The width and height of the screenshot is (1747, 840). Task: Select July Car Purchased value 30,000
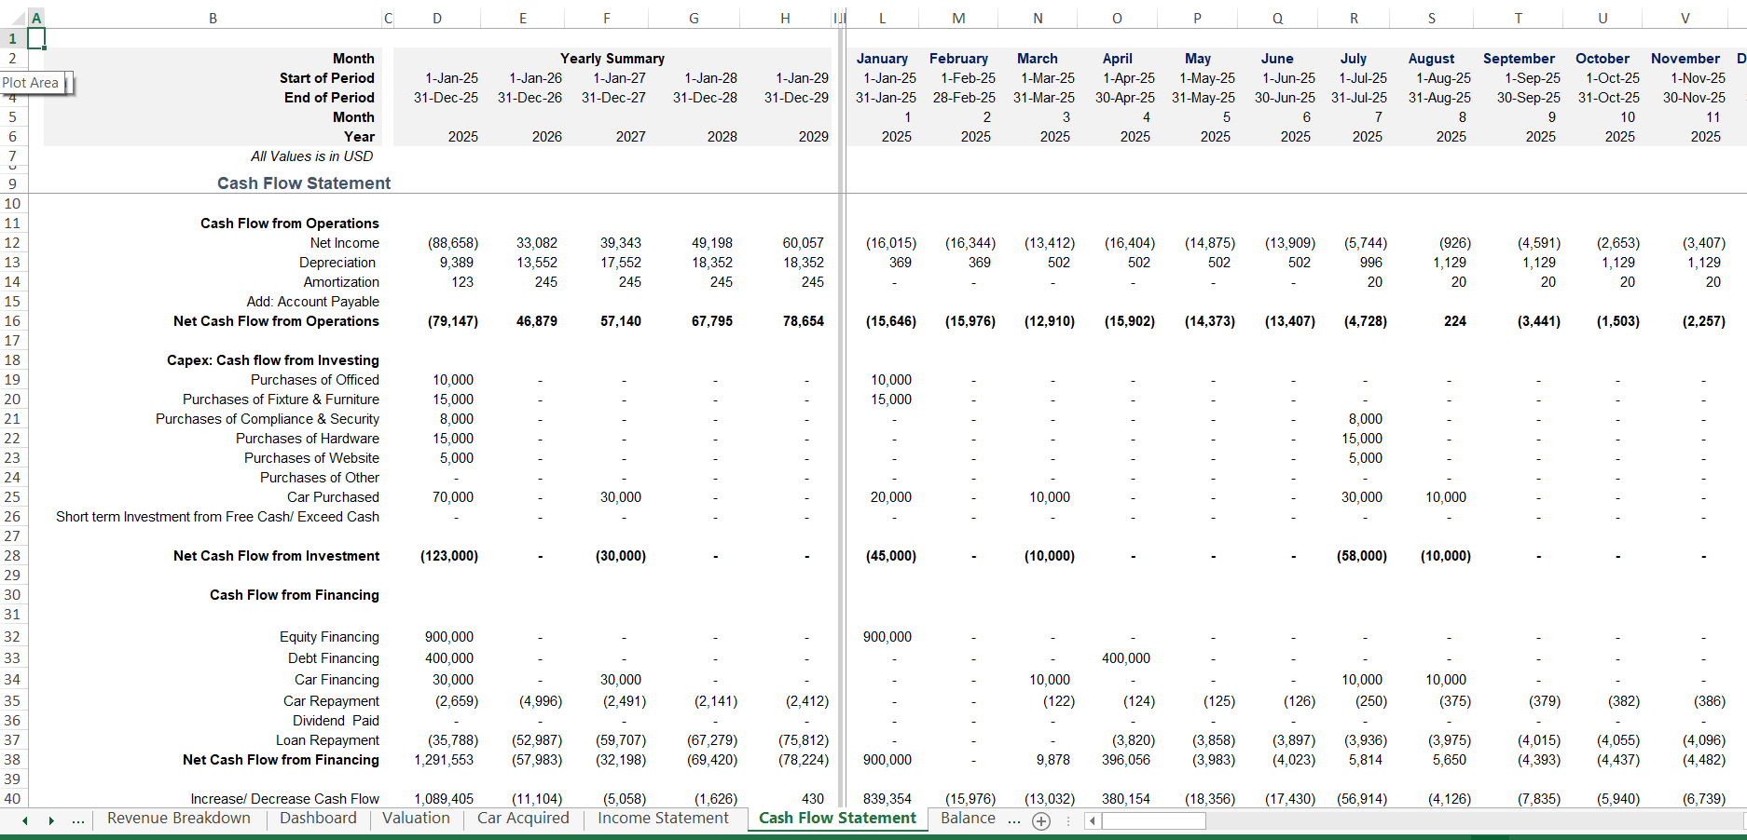(1362, 497)
